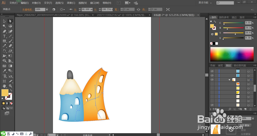Select the Zoom tool

point(10,86)
